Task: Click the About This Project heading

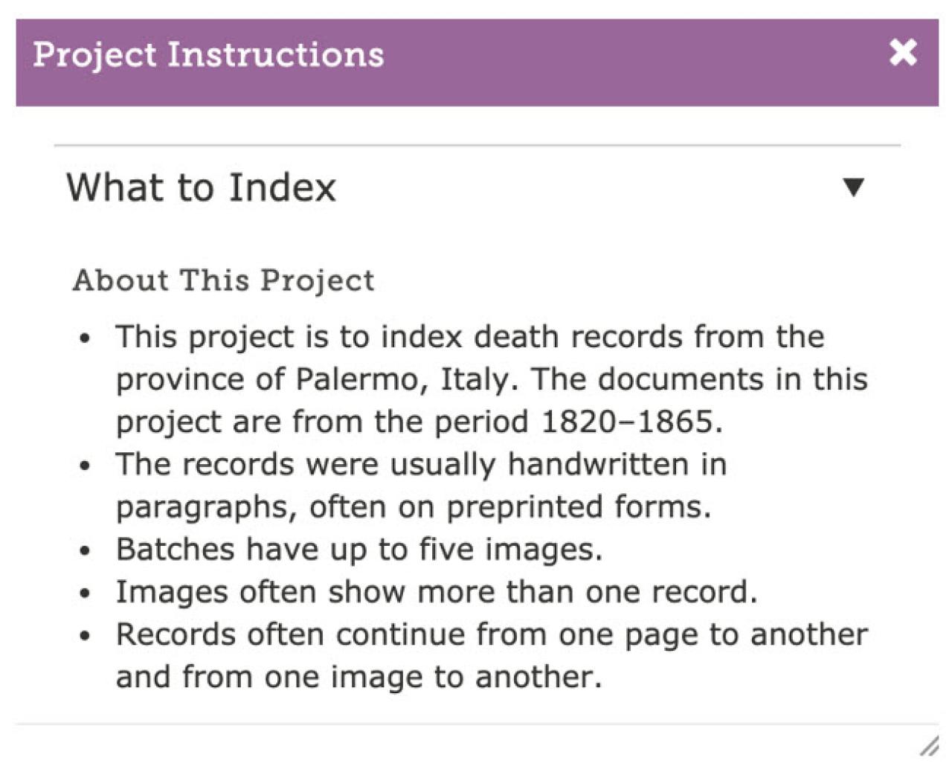Action: pos(223,280)
